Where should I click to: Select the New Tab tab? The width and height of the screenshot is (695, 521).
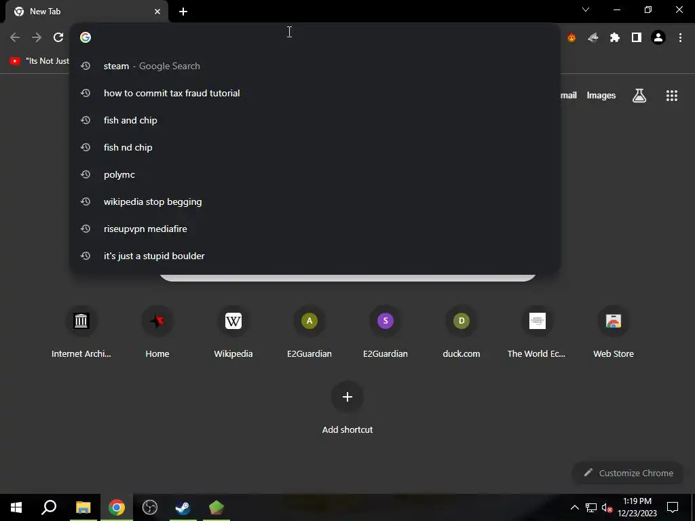pos(86,12)
